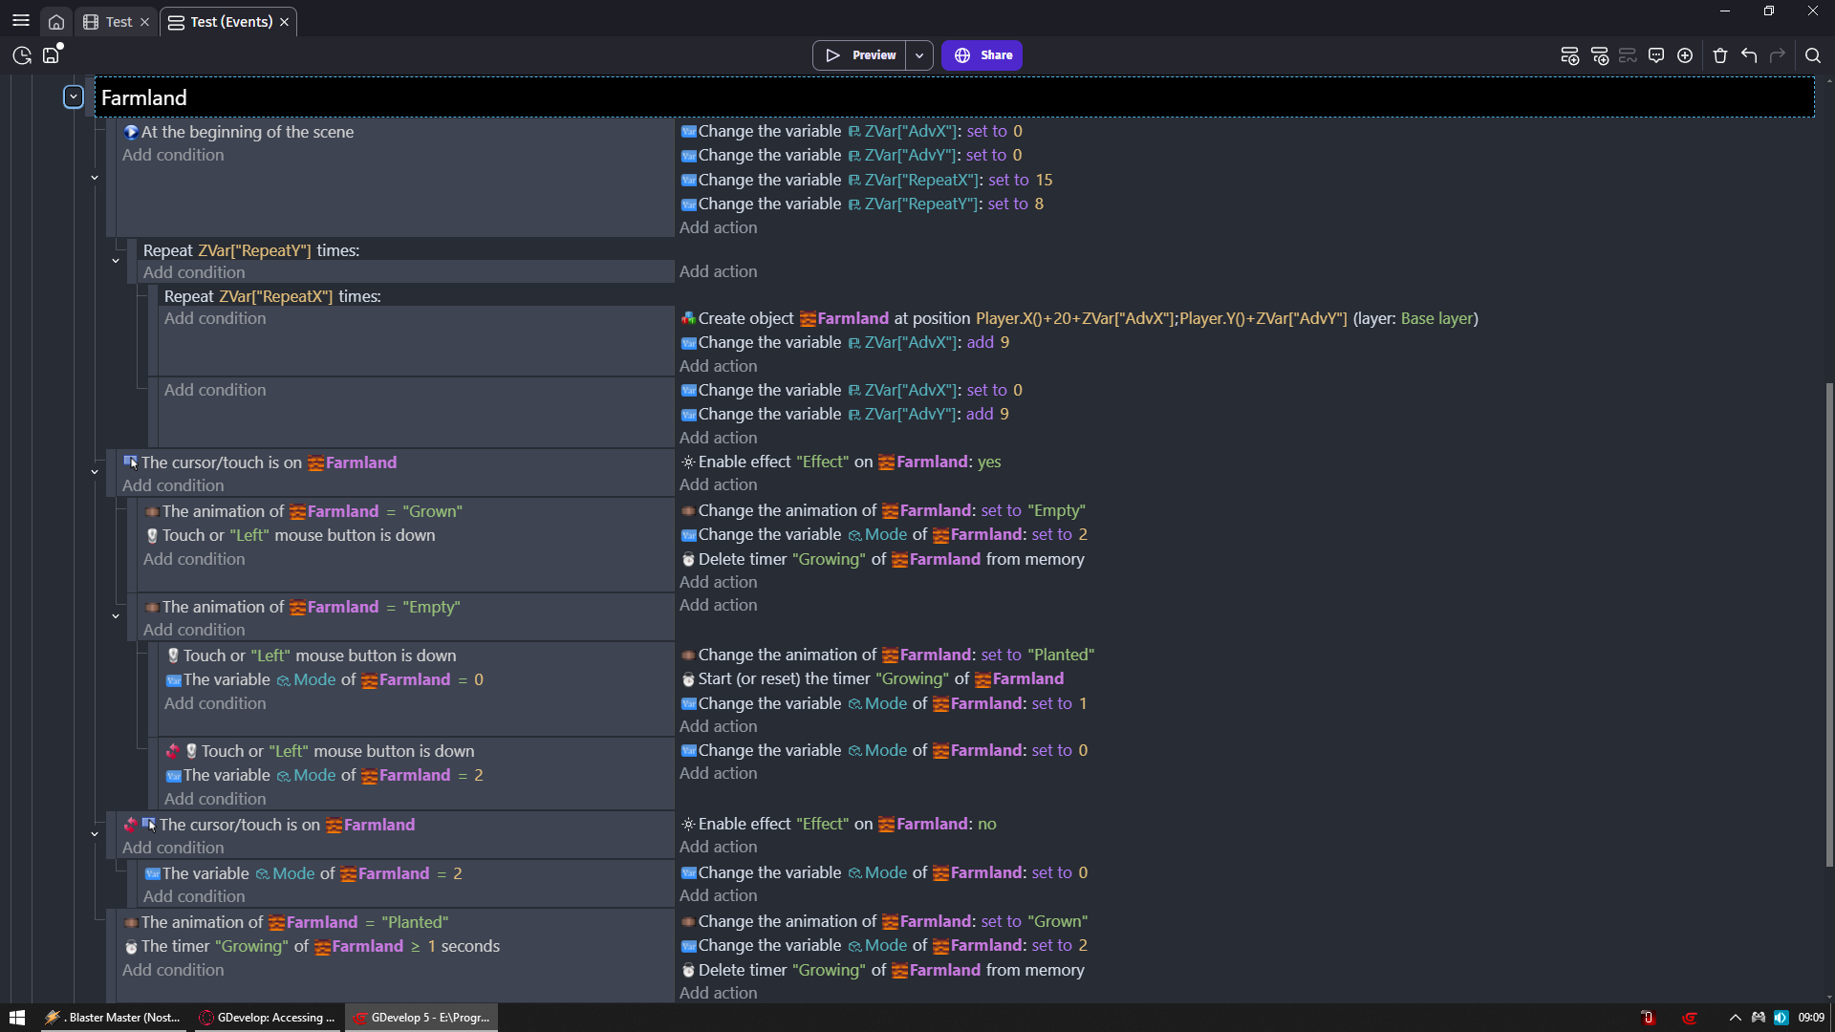Open Preview dropdown arrow
Image resolution: width=1835 pixels, height=1032 pixels.
coord(919,55)
